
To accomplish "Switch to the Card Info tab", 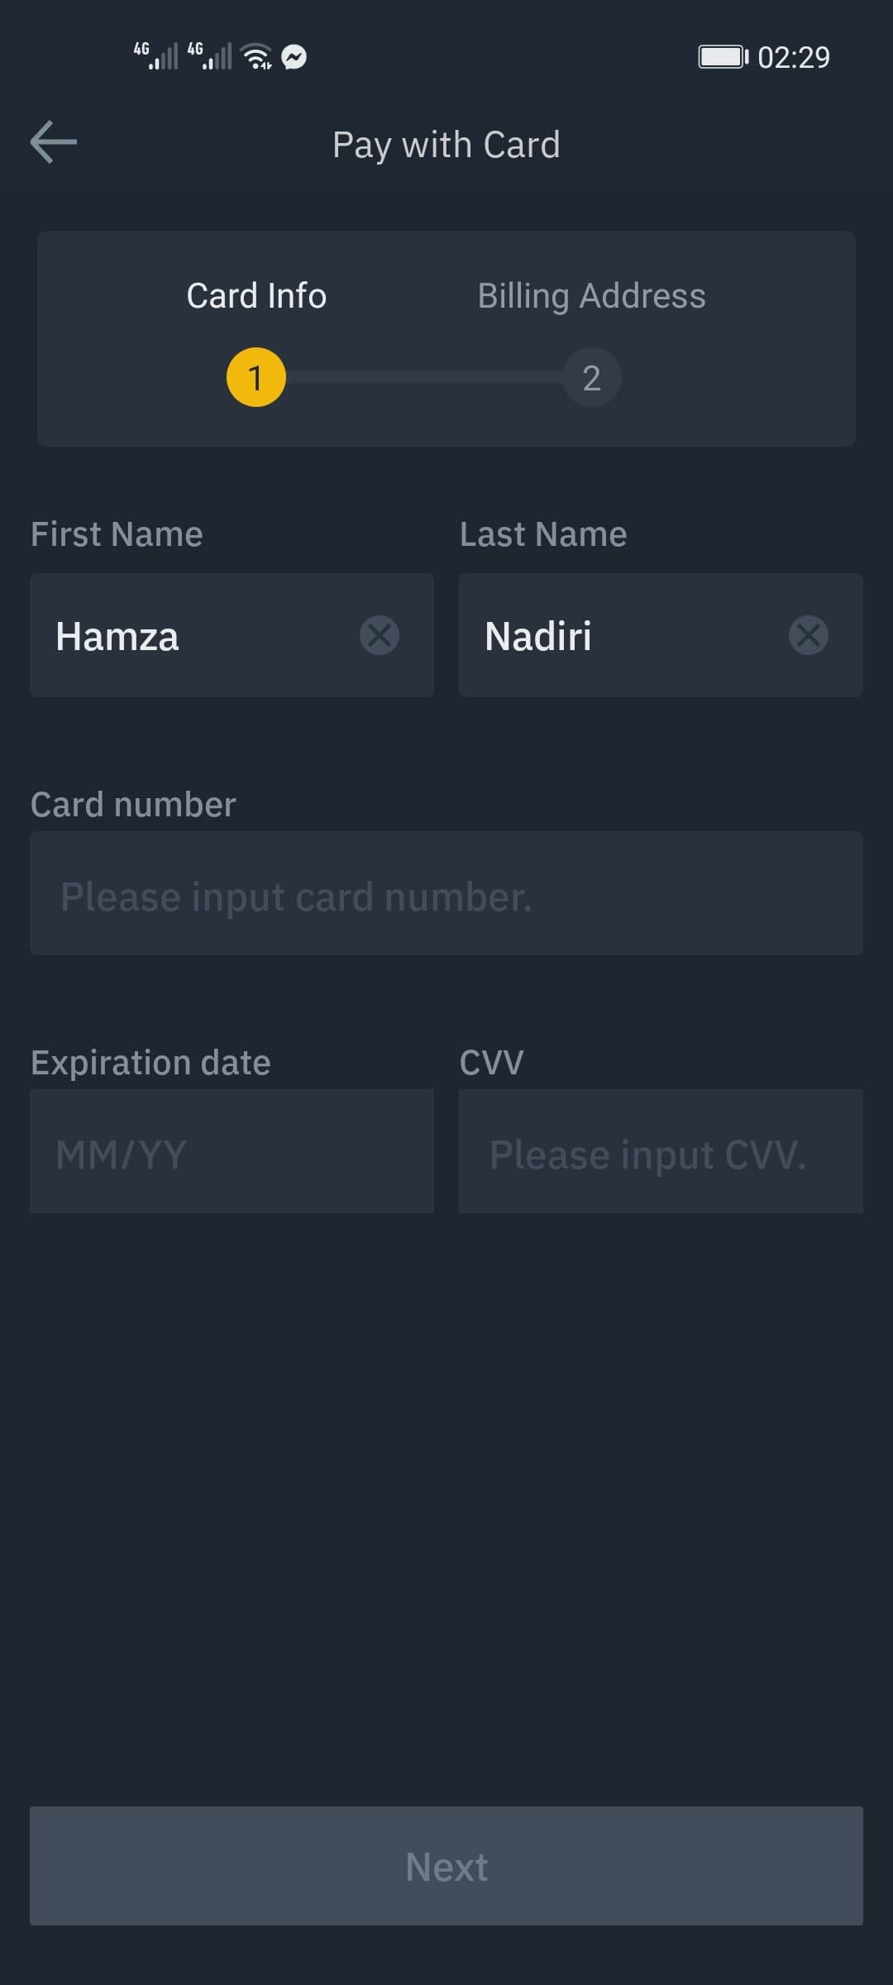I will point(256,296).
